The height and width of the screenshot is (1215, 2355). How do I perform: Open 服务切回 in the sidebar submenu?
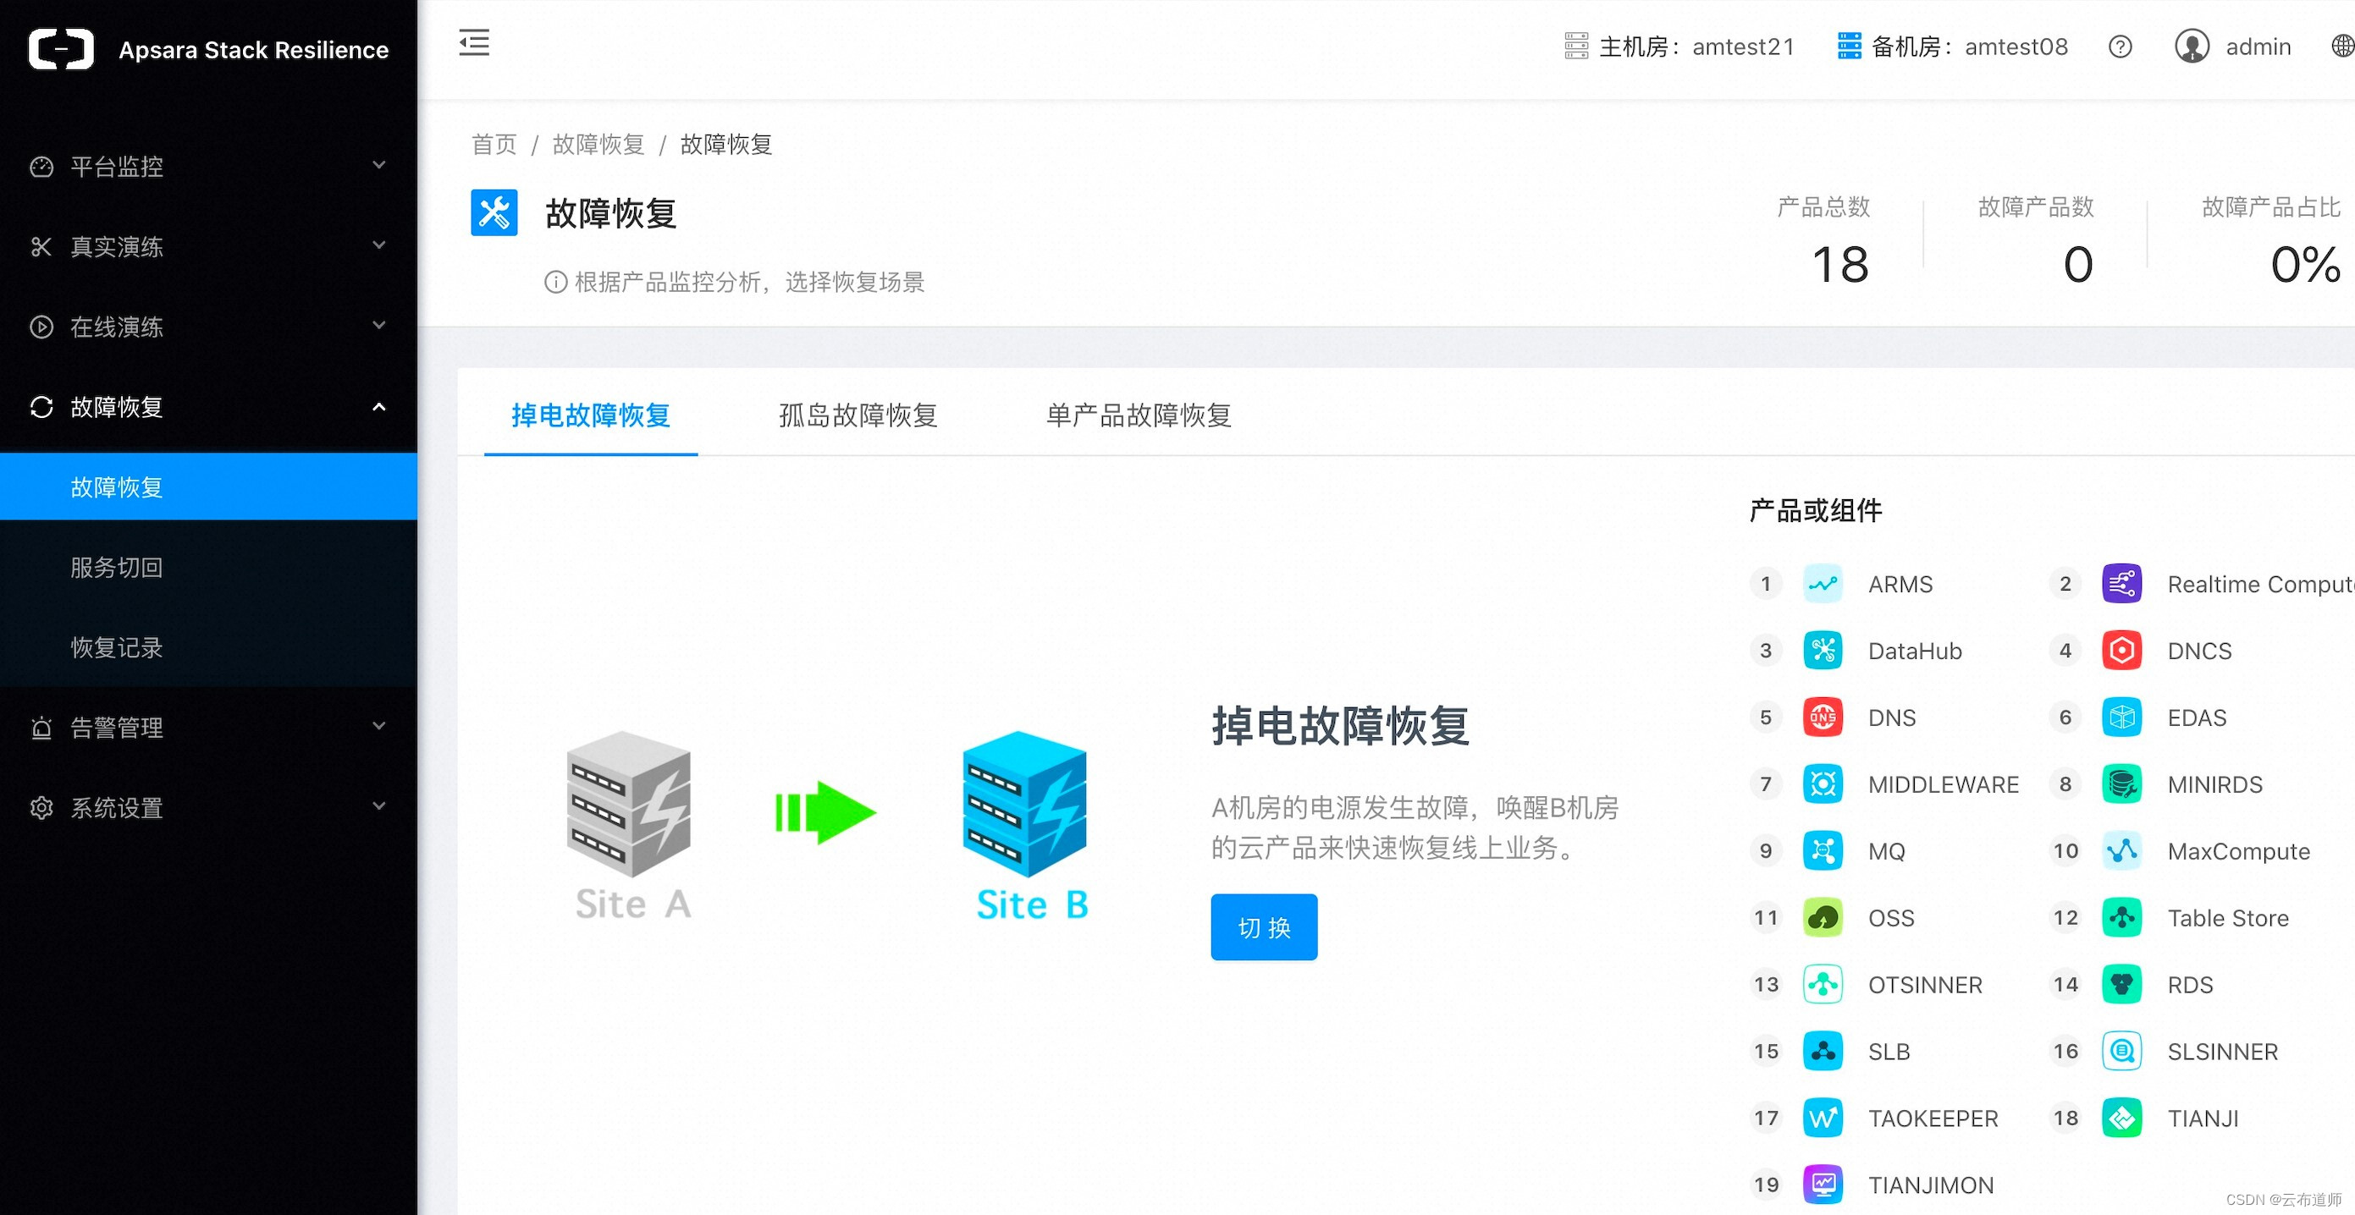click(x=117, y=567)
